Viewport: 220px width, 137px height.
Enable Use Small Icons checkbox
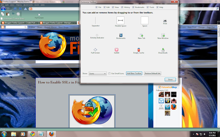pyautogui.click(x=109, y=73)
